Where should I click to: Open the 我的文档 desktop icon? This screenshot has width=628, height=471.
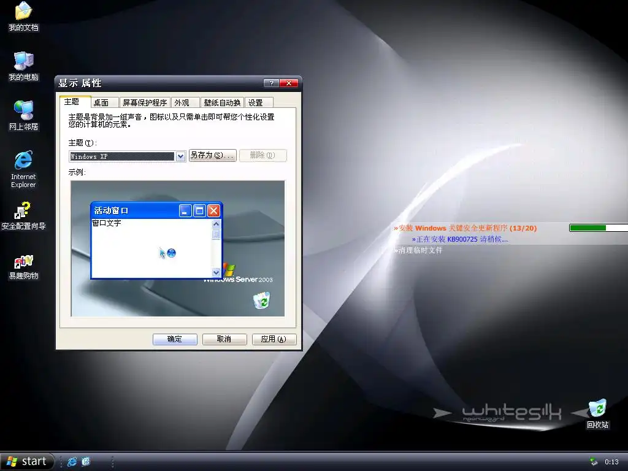pyautogui.click(x=24, y=16)
